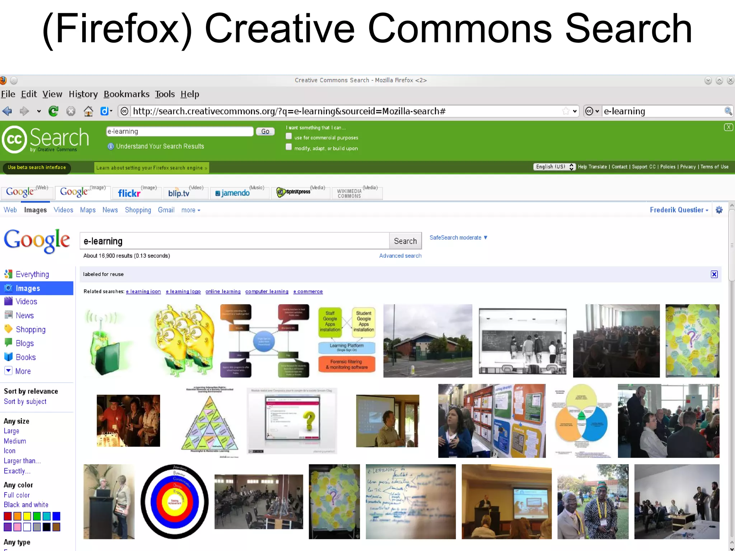Filter by Black and white
The image size is (735, 551).
(x=26, y=505)
